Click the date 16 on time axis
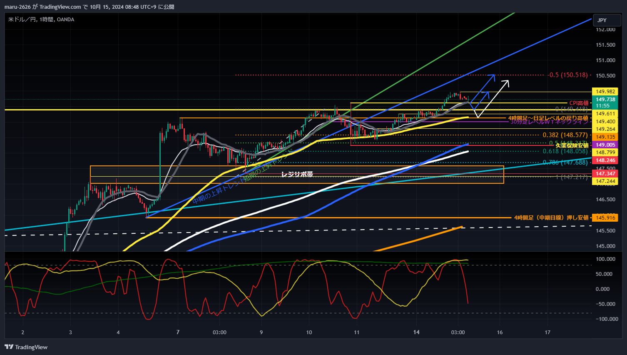627x355 pixels. [x=500, y=332]
